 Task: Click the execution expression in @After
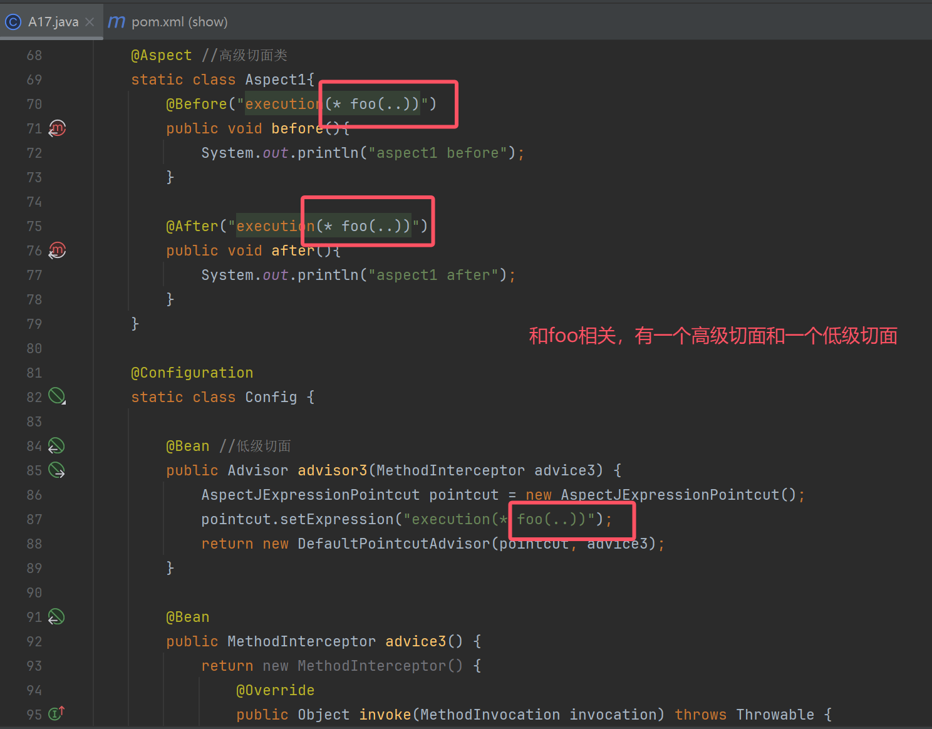324,226
